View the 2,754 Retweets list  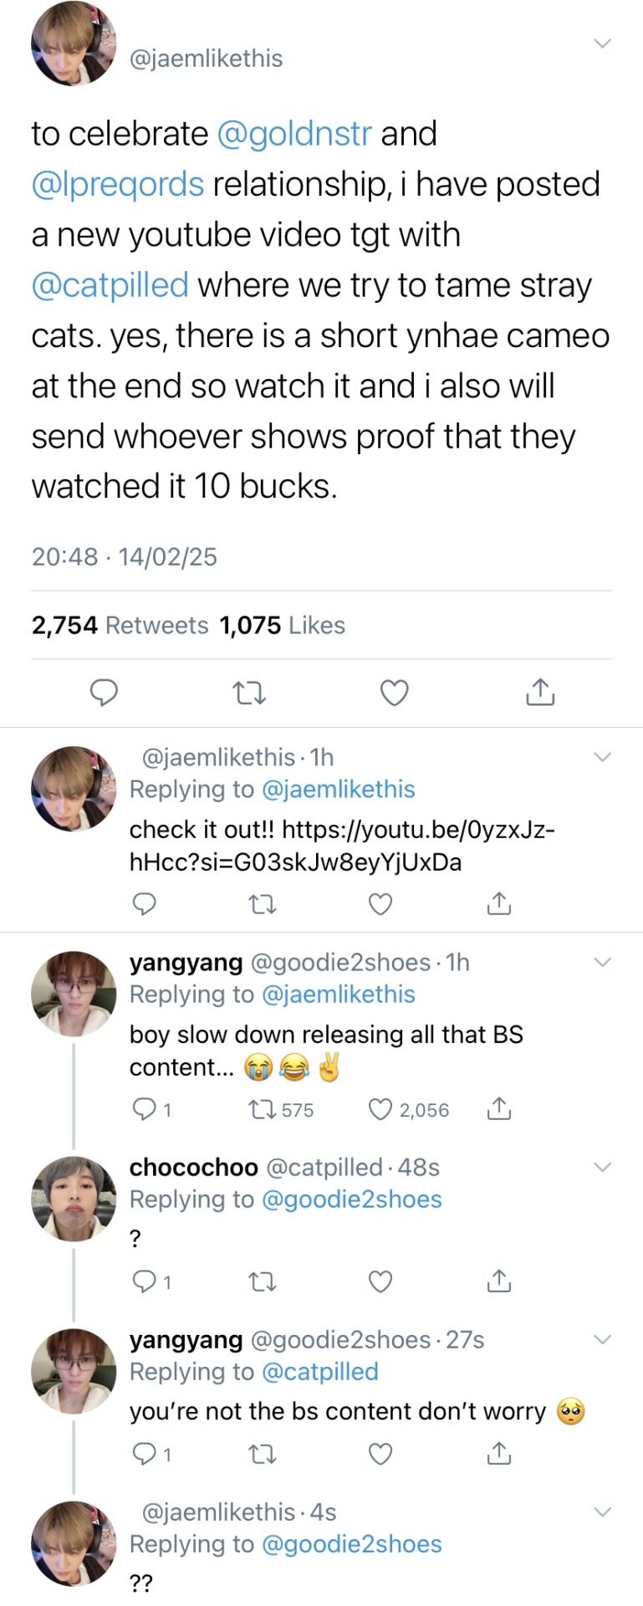(120, 625)
